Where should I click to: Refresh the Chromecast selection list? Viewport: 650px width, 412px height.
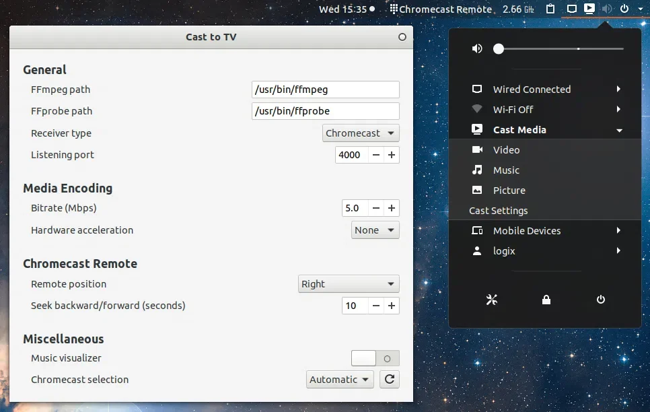pyautogui.click(x=389, y=380)
